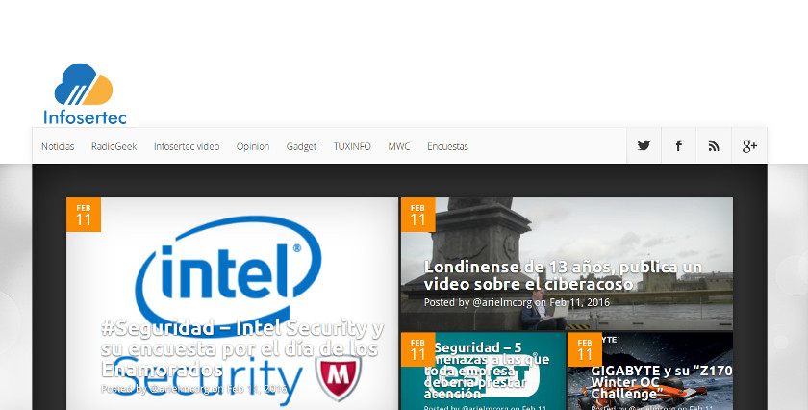Open the Google Plus icon
The height and width of the screenshot is (410, 808).
(749, 146)
